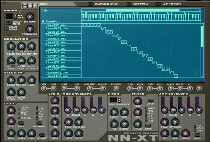
Task: Click key zone bar for PianoF23.wav
Action: [x=109, y=32]
